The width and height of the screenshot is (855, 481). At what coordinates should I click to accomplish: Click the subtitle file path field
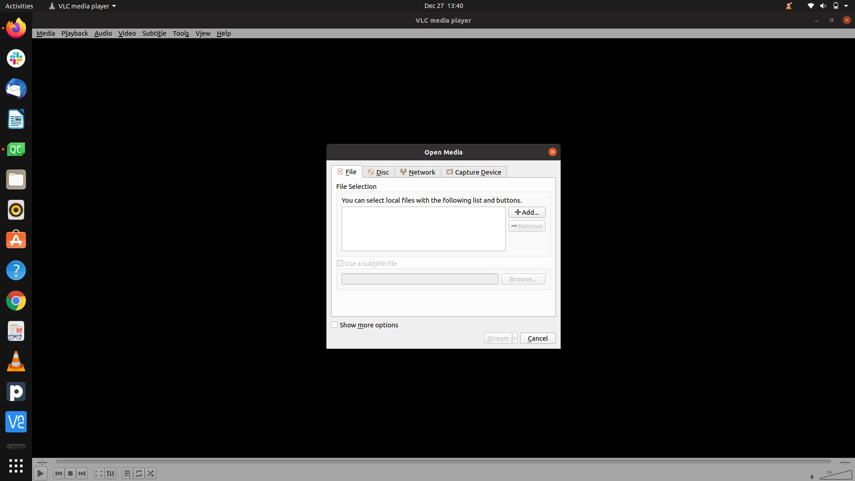click(419, 279)
